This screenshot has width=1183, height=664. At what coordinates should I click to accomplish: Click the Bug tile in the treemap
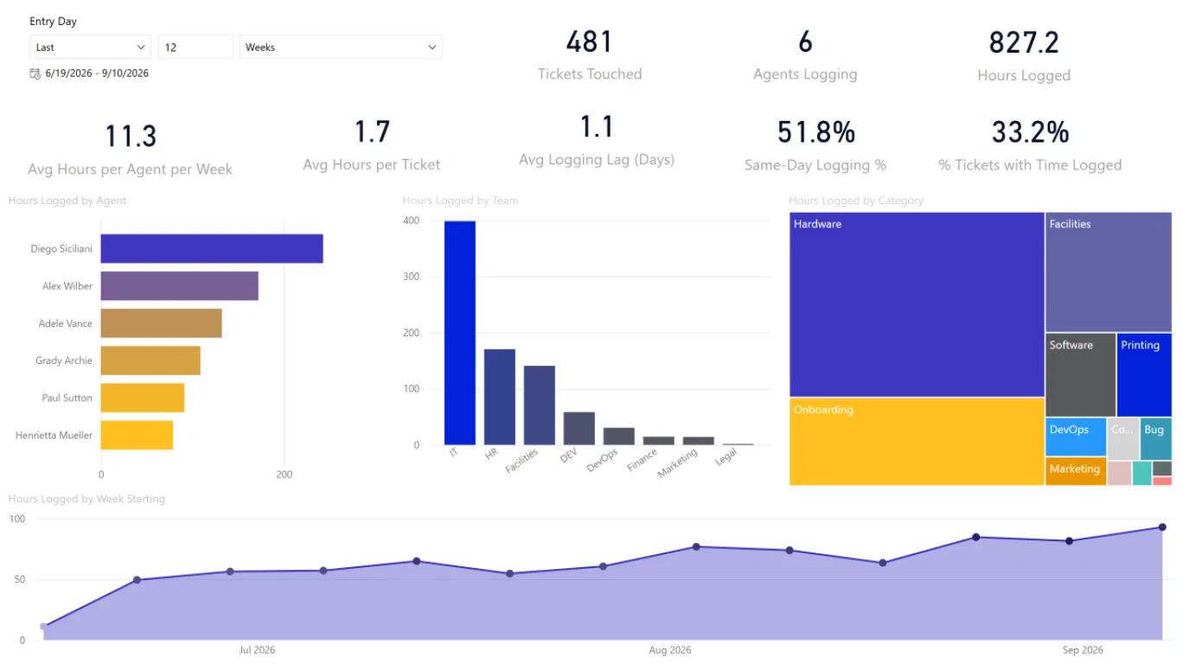coord(1156,438)
